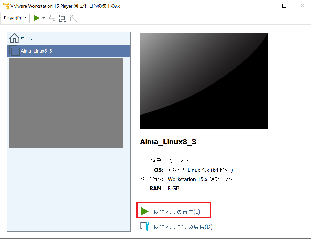The width and height of the screenshot is (311, 239).
Task: Click the パワーオフ state value
Action: click(178, 161)
